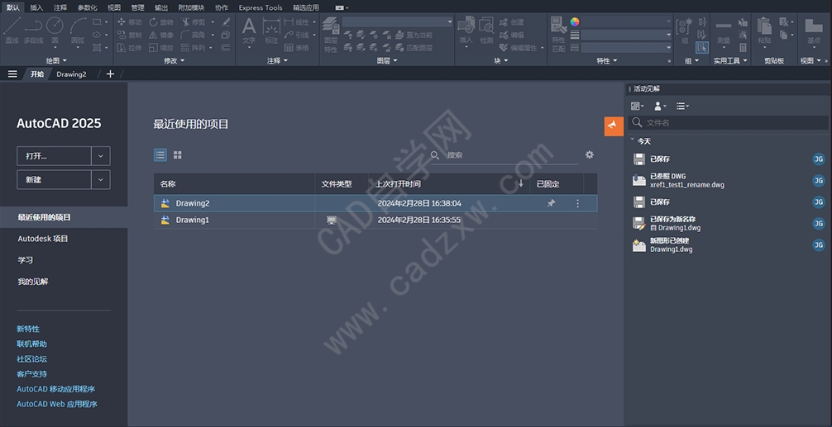
Task: Select the Dimension (标注) tool
Action: click(x=271, y=31)
